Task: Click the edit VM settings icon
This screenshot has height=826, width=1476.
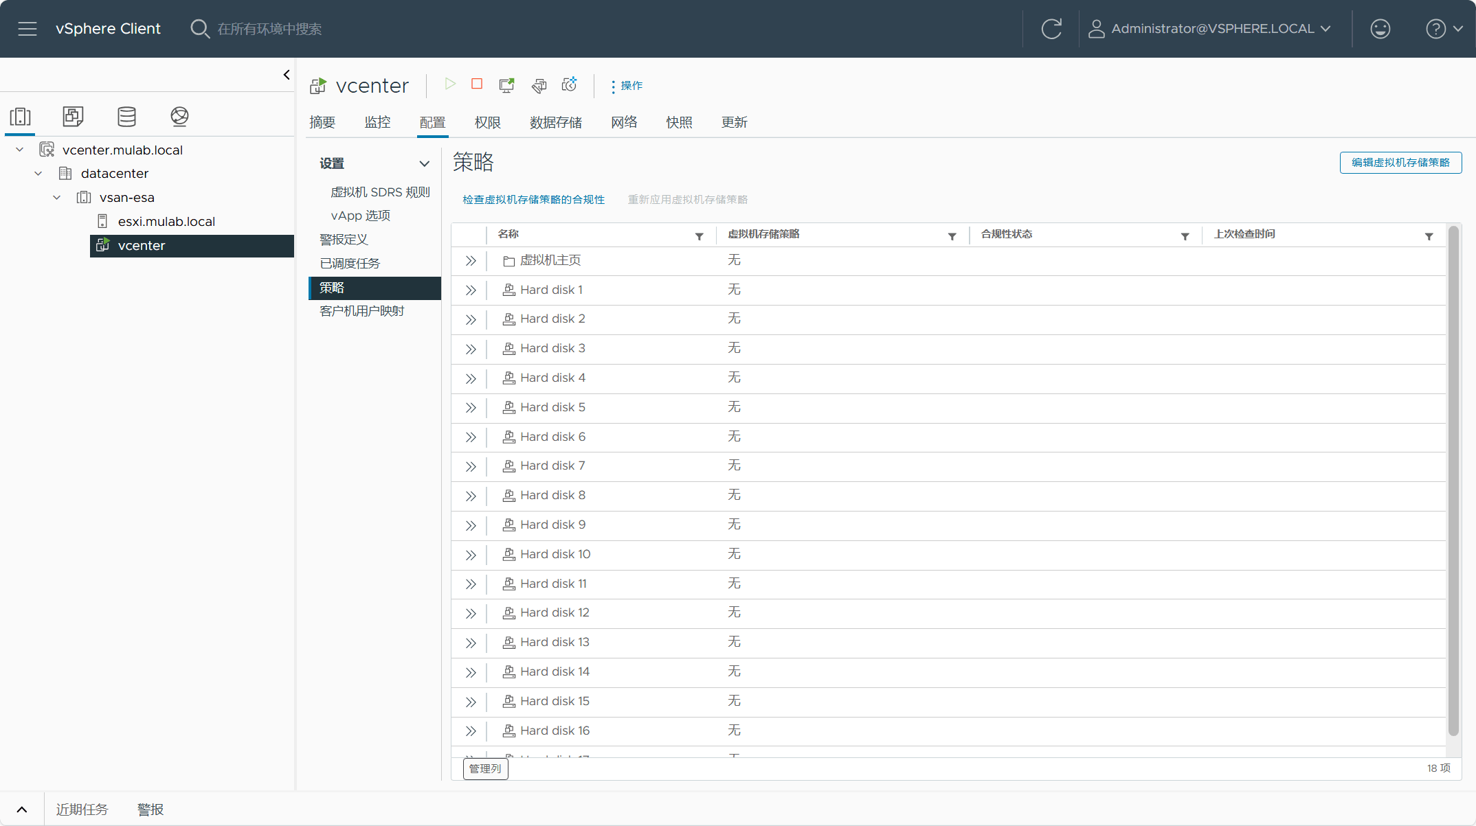Action: [539, 85]
